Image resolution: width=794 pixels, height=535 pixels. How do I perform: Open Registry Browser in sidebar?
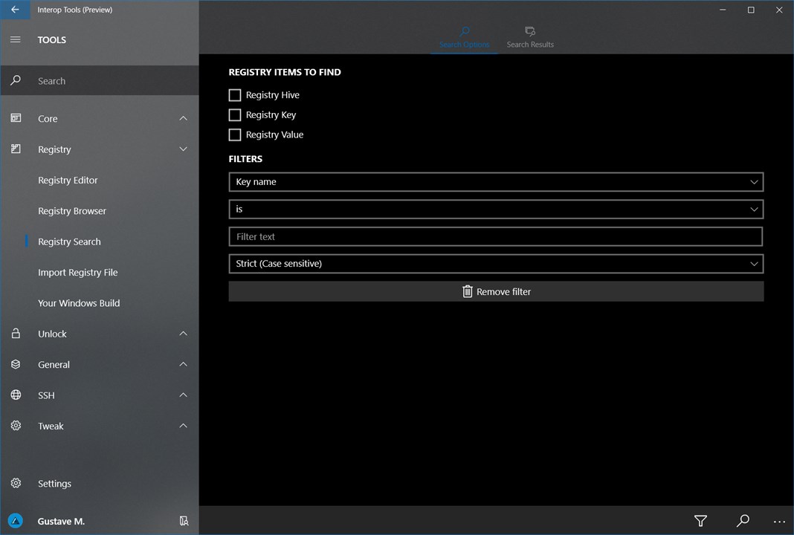click(72, 211)
